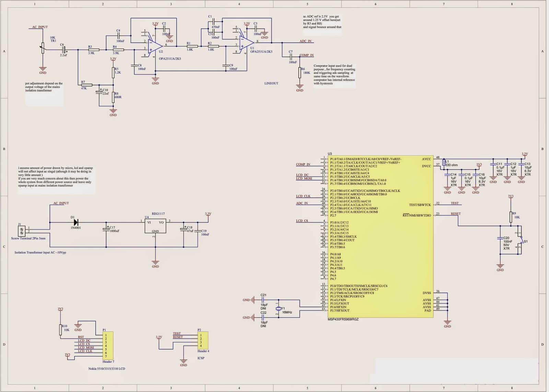Click the ADC_IN net label near U1 output

305,41
